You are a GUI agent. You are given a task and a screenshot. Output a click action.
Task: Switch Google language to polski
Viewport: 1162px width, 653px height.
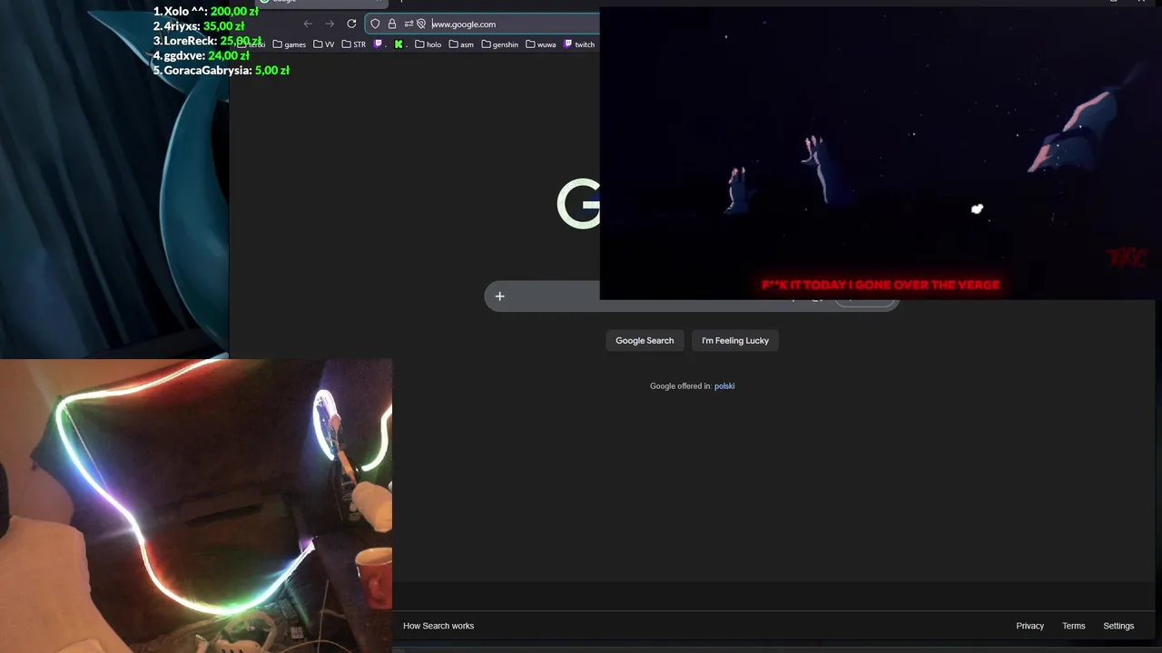724,385
